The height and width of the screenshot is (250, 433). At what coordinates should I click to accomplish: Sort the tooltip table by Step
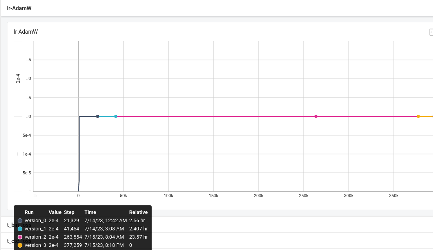[x=69, y=212]
